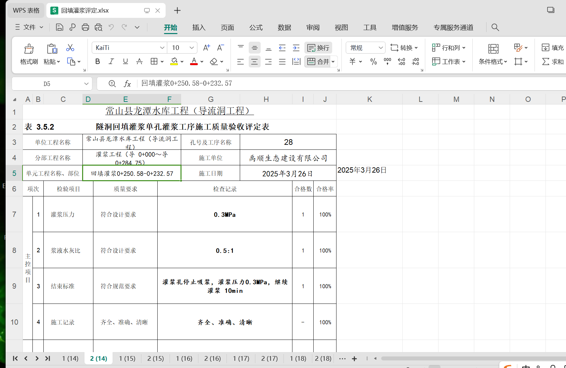Open the font size dropdown showing 10
566x368 pixels.
191,48
